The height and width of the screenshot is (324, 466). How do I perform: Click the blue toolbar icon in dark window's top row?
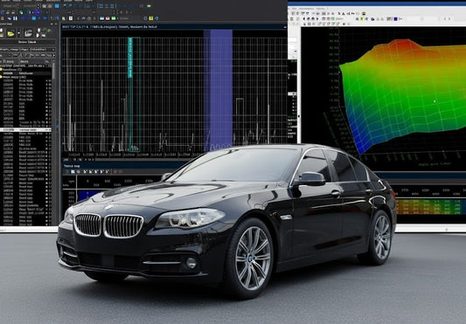tap(57, 6)
